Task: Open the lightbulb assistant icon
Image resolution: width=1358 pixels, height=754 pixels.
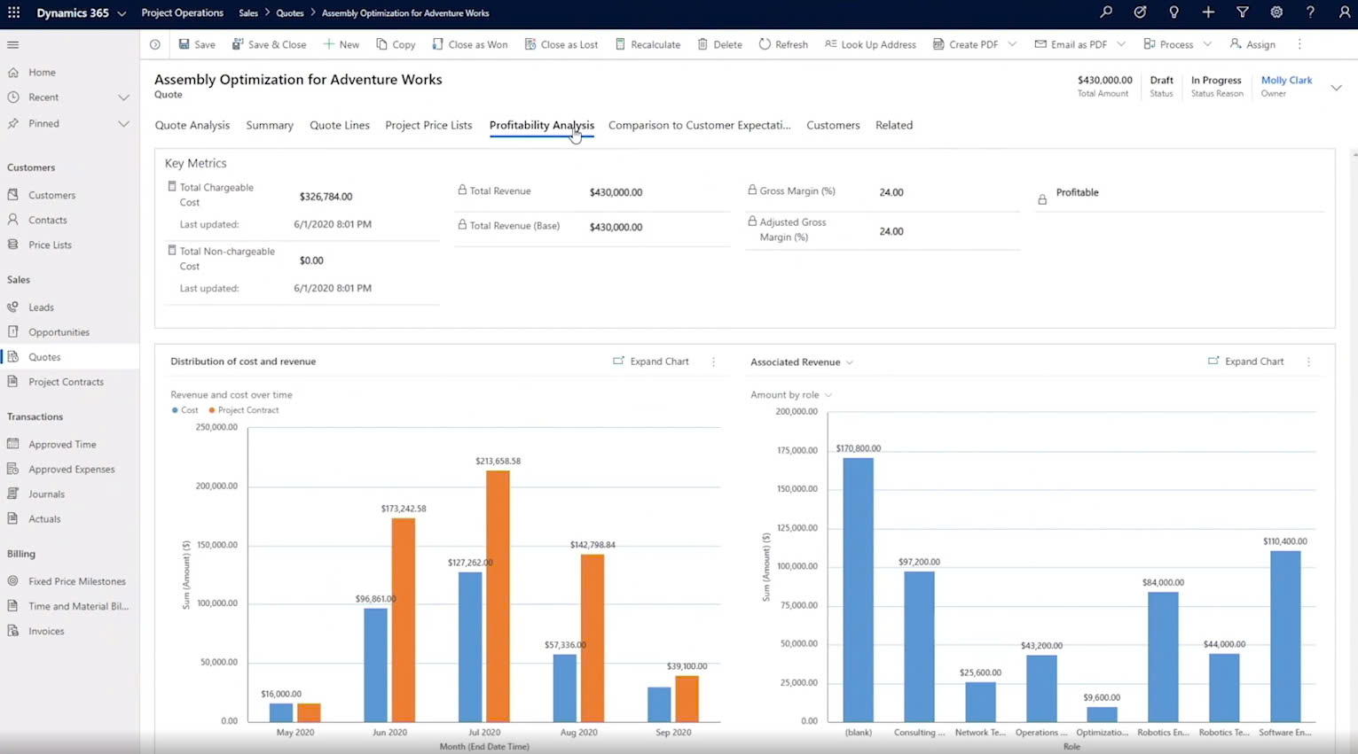Action: pyautogui.click(x=1174, y=12)
